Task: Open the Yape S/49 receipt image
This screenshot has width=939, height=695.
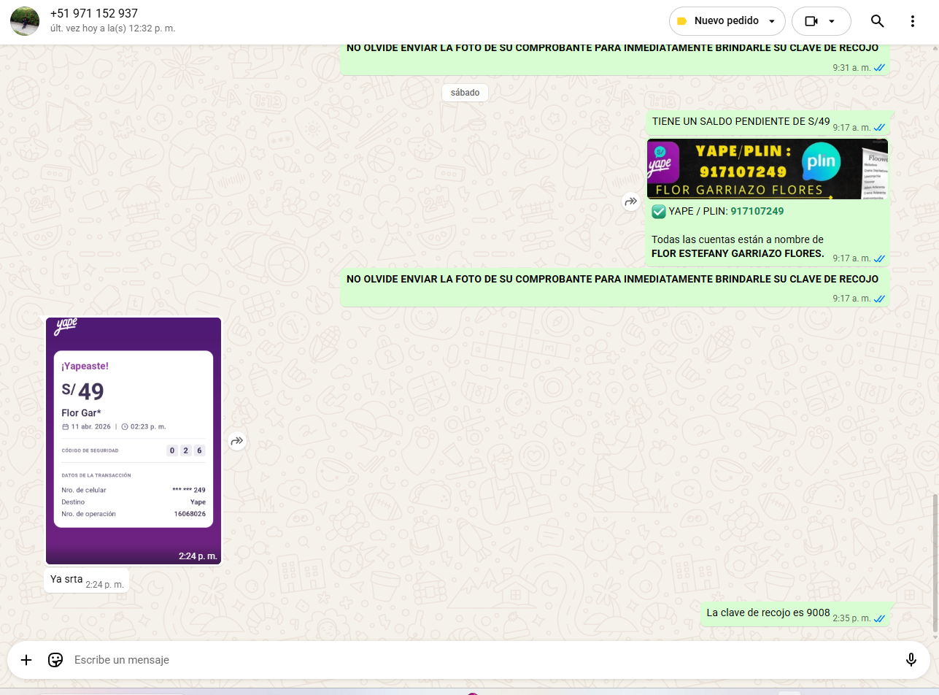Action: pos(134,440)
